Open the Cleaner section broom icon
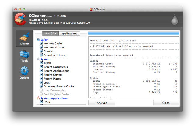 24,37
